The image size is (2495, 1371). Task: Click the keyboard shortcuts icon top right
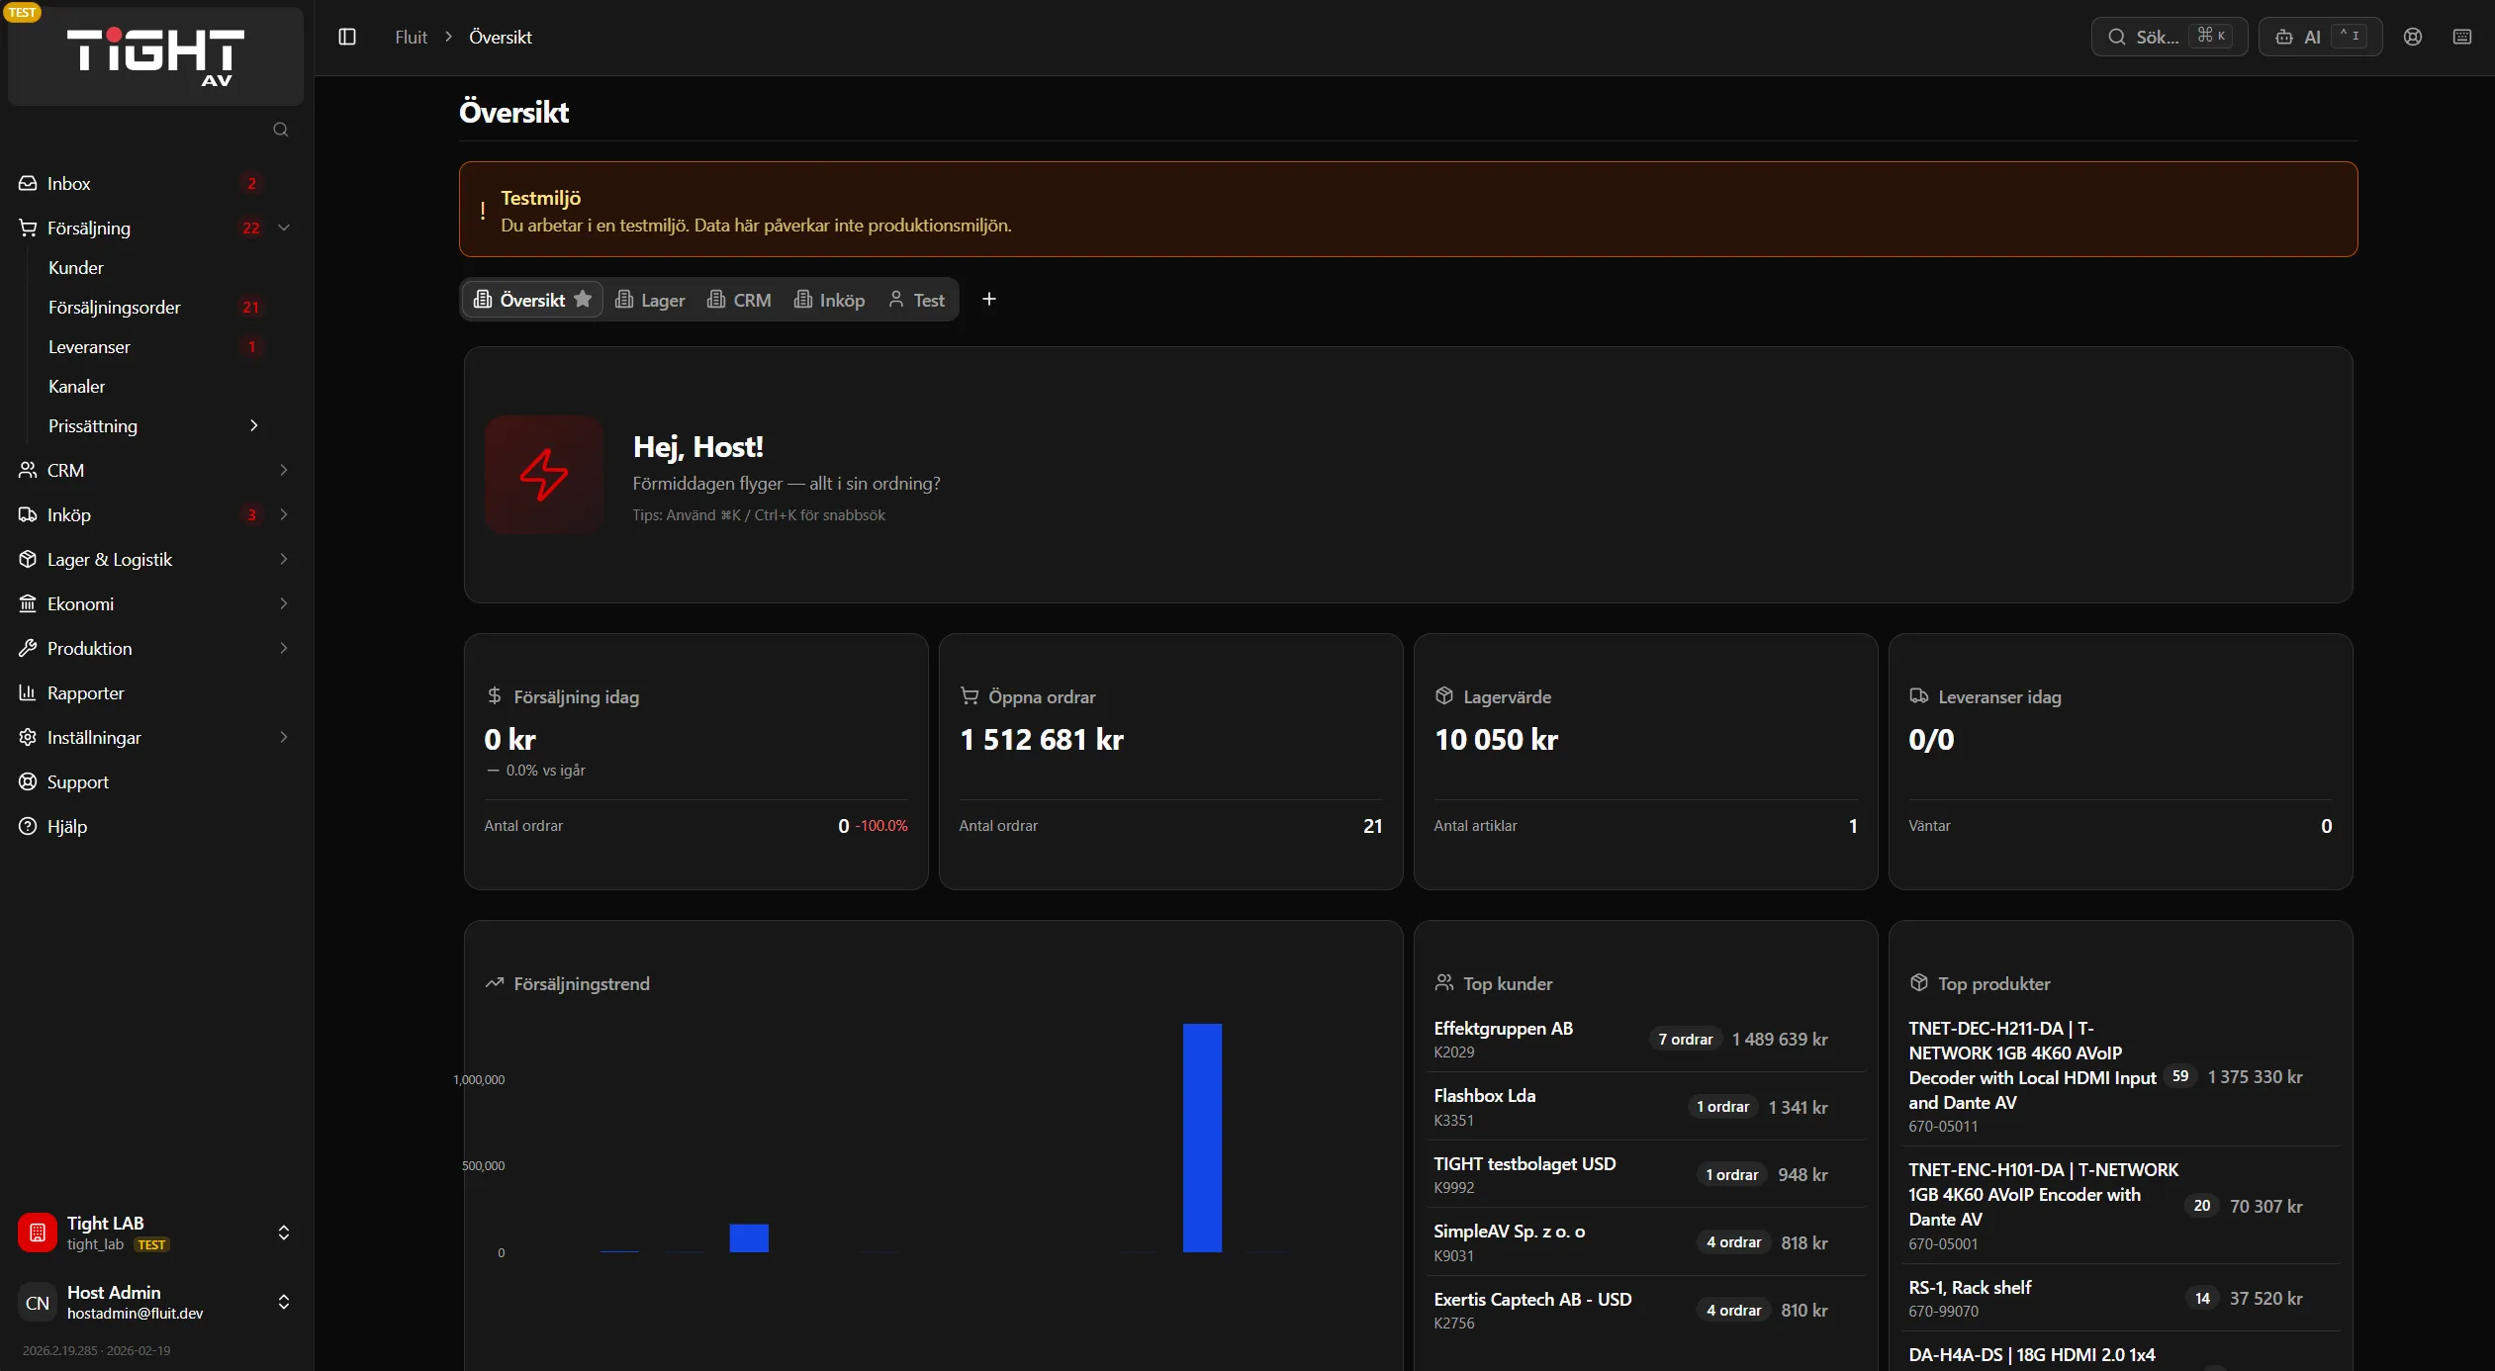[2462, 37]
